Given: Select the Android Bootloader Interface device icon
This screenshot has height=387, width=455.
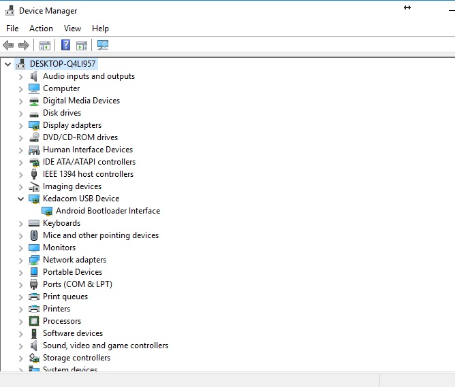Looking at the screenshot, I should [x=47, y=211].
